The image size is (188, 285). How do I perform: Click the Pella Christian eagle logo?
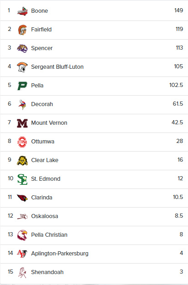pyautogui.click(x=22, y=235)
